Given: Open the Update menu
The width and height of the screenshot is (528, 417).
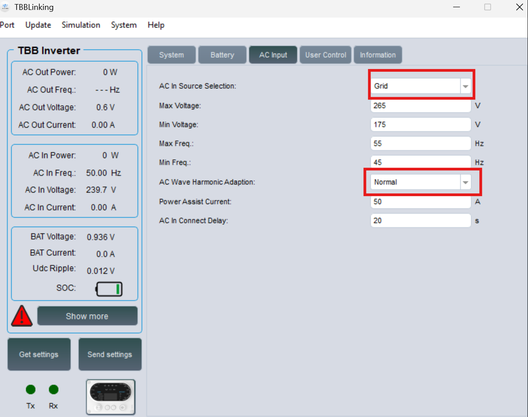Looking at the screenshot, I should [38, 25].
